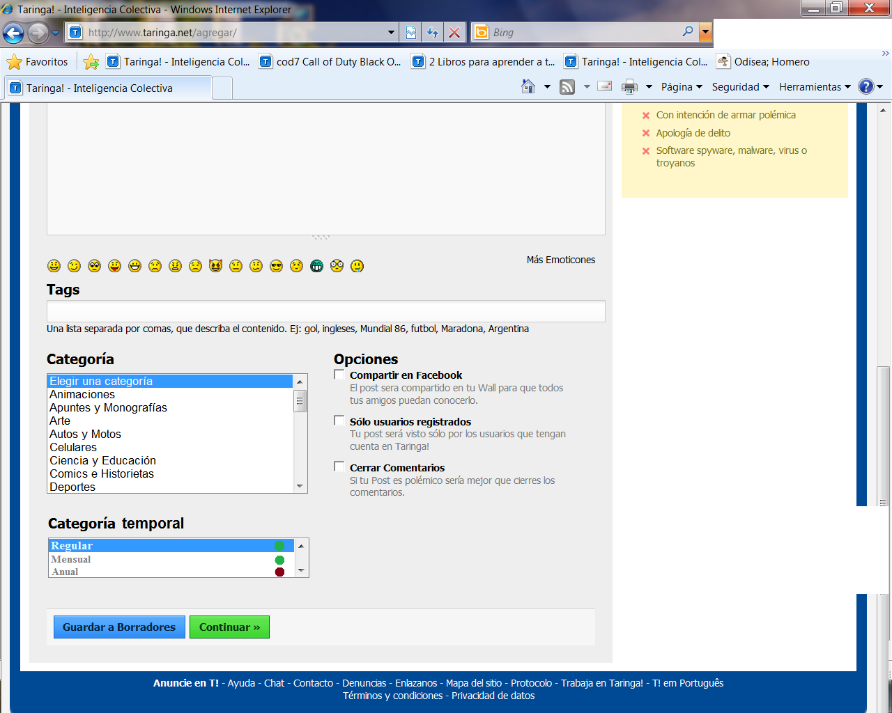892x713 pixels.
Task: Select Anual temporal category with red dot
Action: tap(171, 572)
